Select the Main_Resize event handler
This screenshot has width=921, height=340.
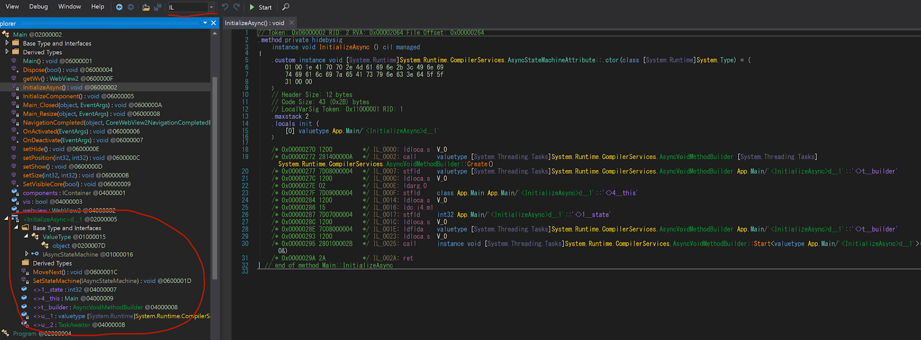(x=92, y=114)
